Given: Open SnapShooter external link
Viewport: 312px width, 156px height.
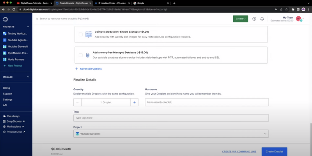Looking at the screenshot, I should 14,121.
